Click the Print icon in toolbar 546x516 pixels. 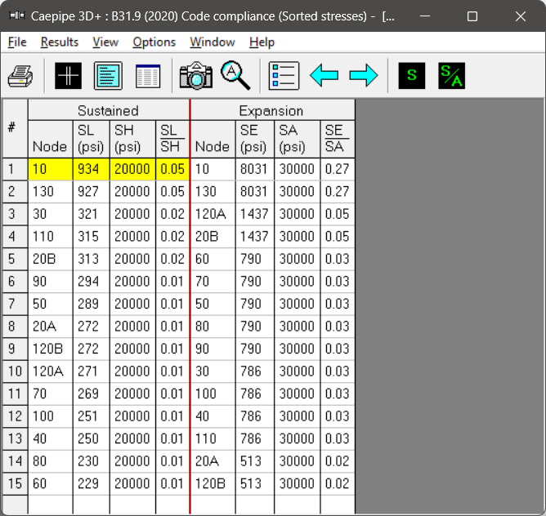[20, 76]
